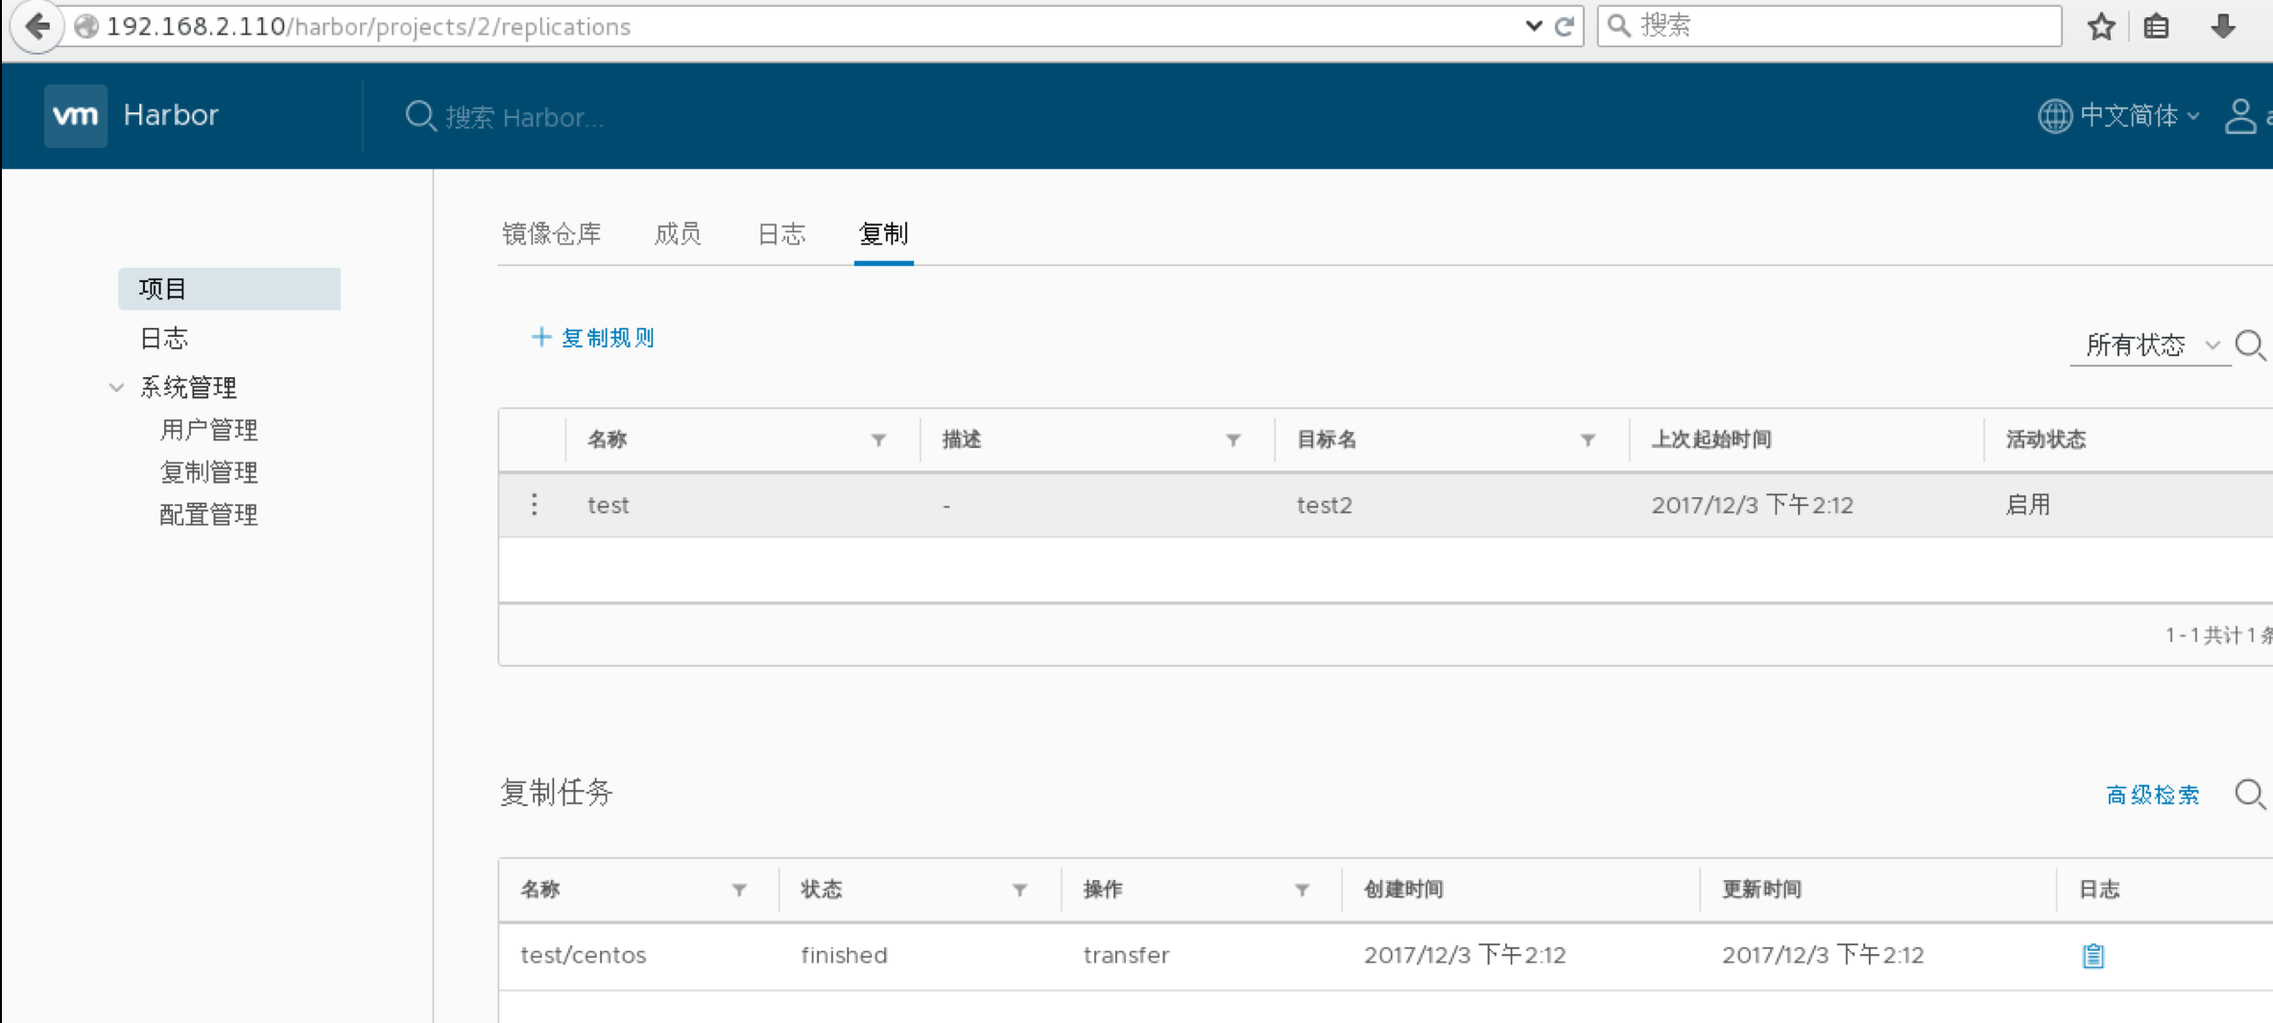Click the browser back arrow button
The height and width of the screenshot is (1023, 2273).
(x=37, y=26)
